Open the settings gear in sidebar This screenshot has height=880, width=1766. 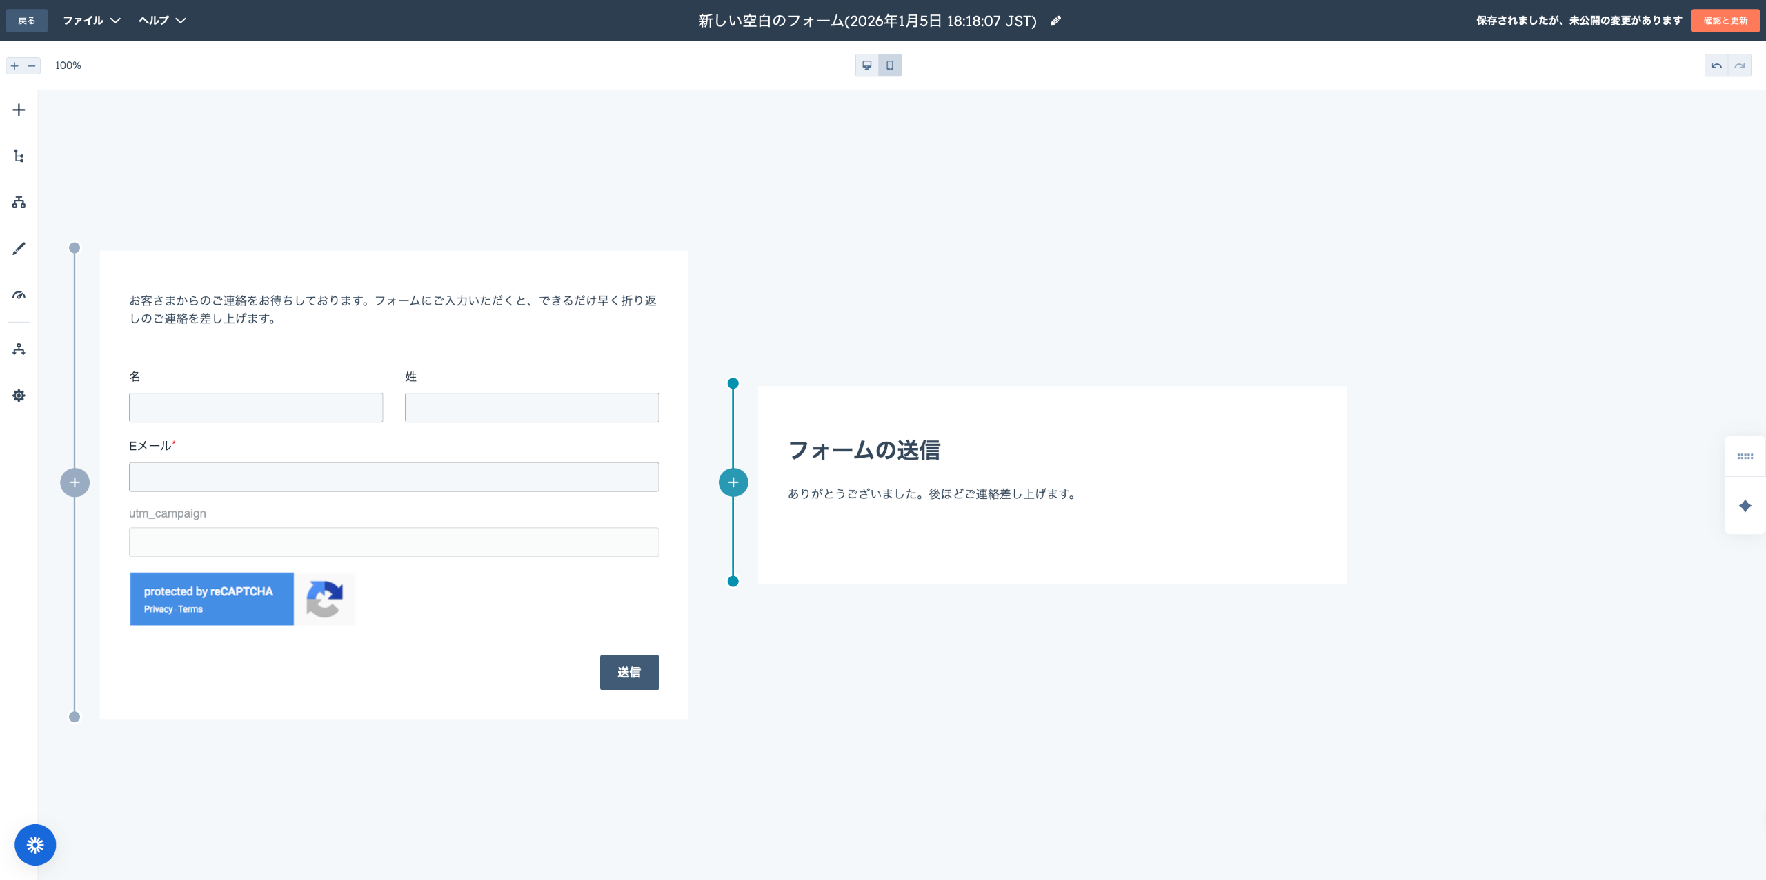click(x=19, y=396)
